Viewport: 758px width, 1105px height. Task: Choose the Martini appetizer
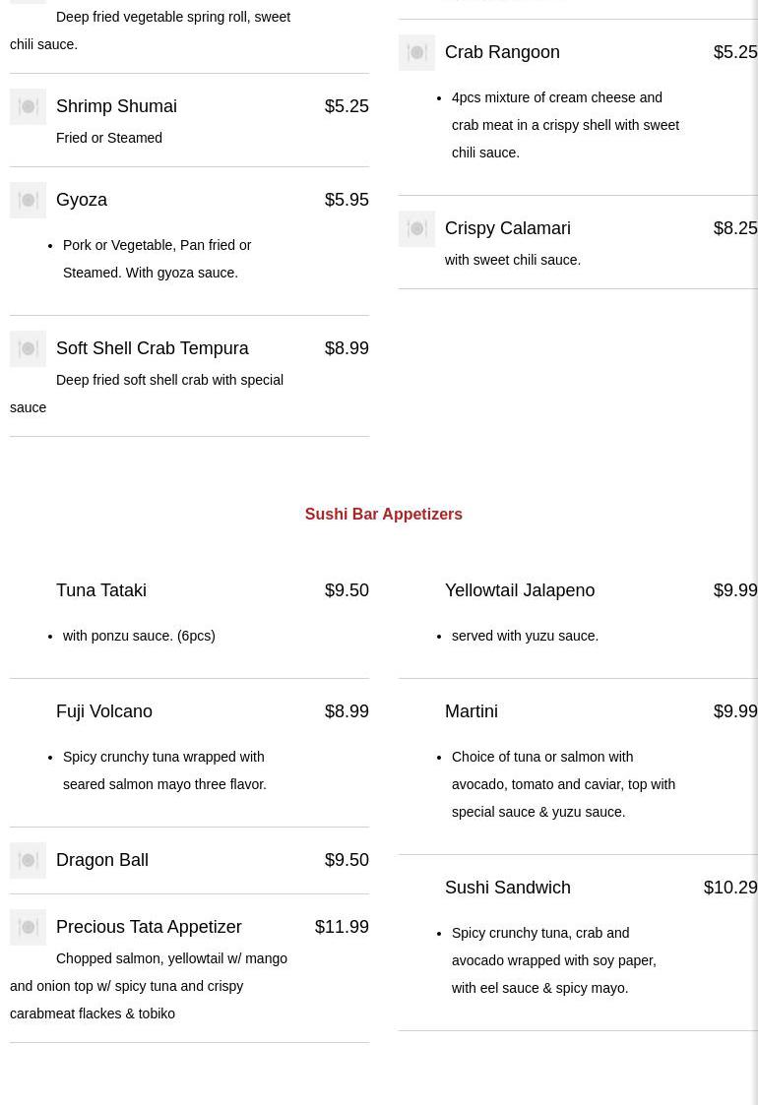[472, 711]
